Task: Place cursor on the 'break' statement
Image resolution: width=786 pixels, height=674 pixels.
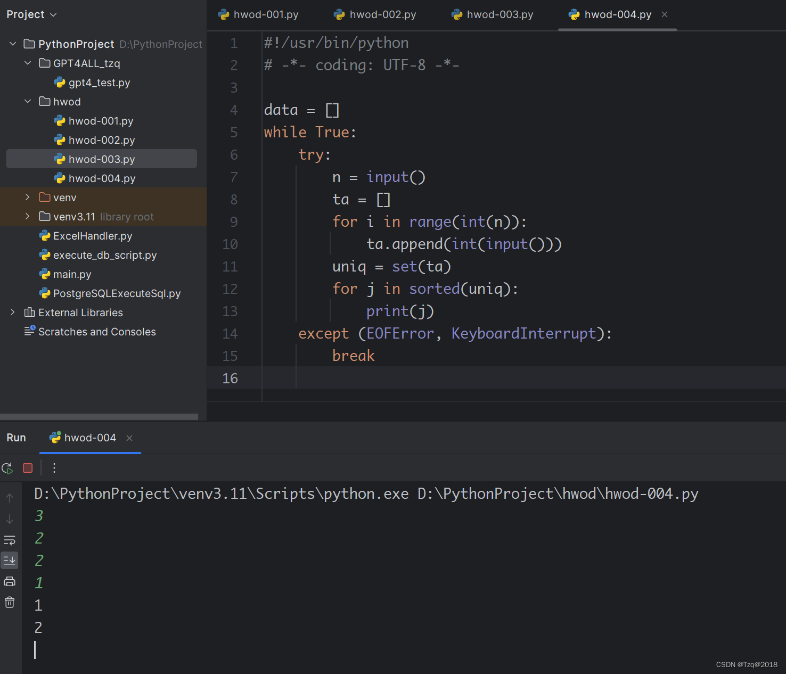Action: (x=354, y=356)
